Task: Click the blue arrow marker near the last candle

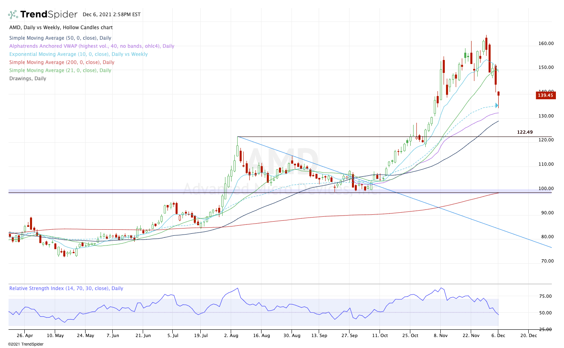Action: 497,106
